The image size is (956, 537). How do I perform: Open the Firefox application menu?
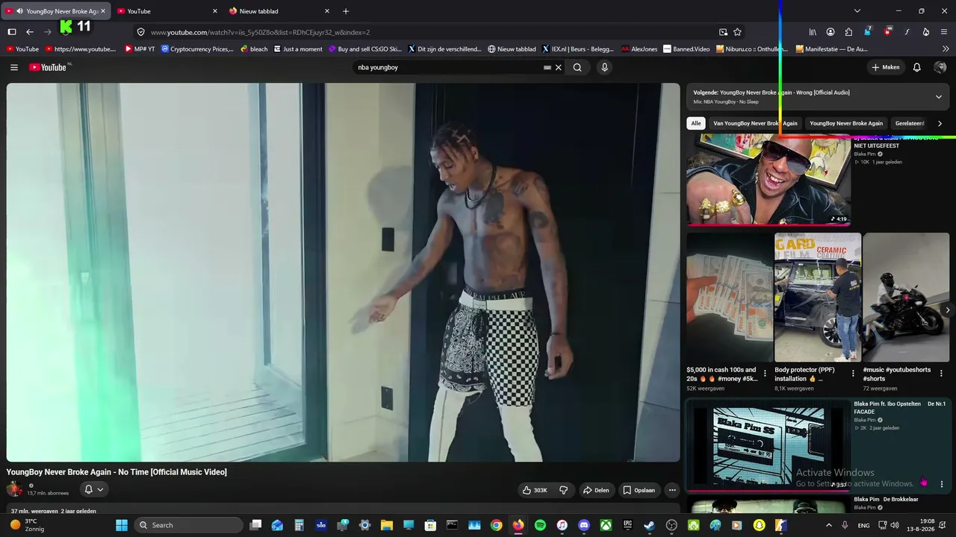(944, 32)
